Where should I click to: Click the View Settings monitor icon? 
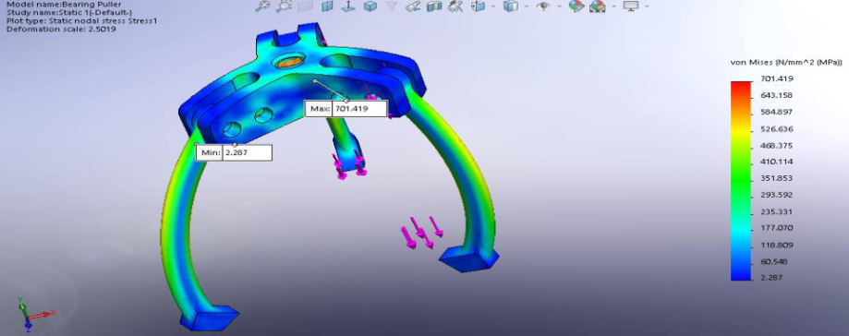tap(631, 6)
